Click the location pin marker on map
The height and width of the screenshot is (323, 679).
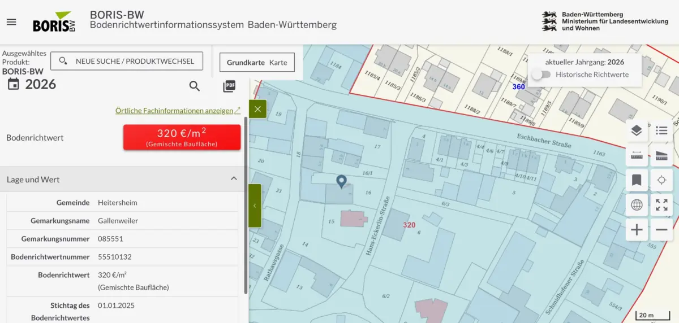click(341, 181)
